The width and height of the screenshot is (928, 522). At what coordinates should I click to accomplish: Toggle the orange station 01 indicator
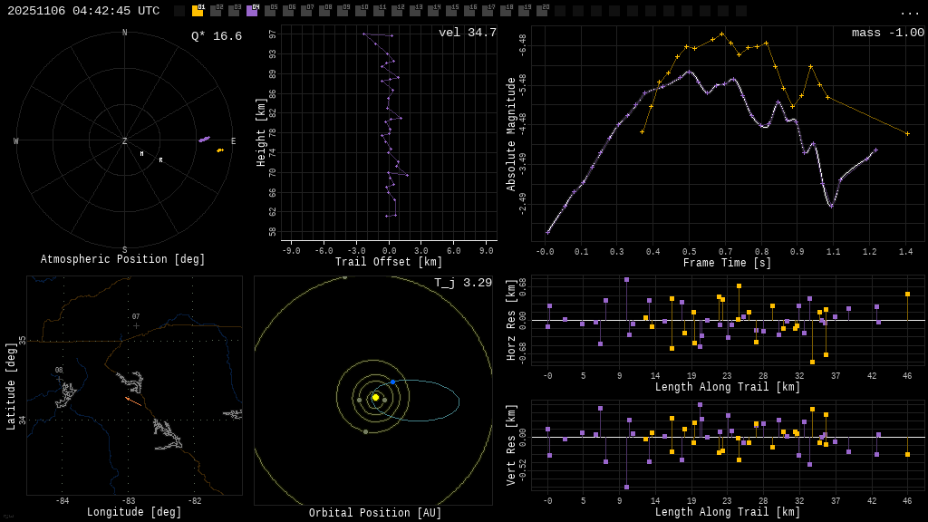point(198,11)
